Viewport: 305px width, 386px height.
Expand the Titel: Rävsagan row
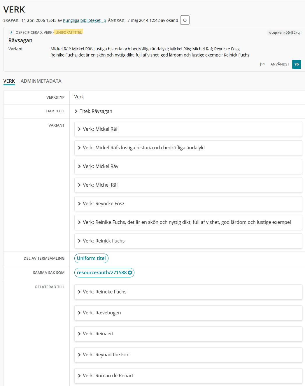tap(93, 111)
